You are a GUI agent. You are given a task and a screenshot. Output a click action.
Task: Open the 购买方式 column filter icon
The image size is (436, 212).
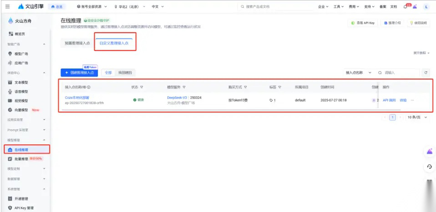point(246,87)
